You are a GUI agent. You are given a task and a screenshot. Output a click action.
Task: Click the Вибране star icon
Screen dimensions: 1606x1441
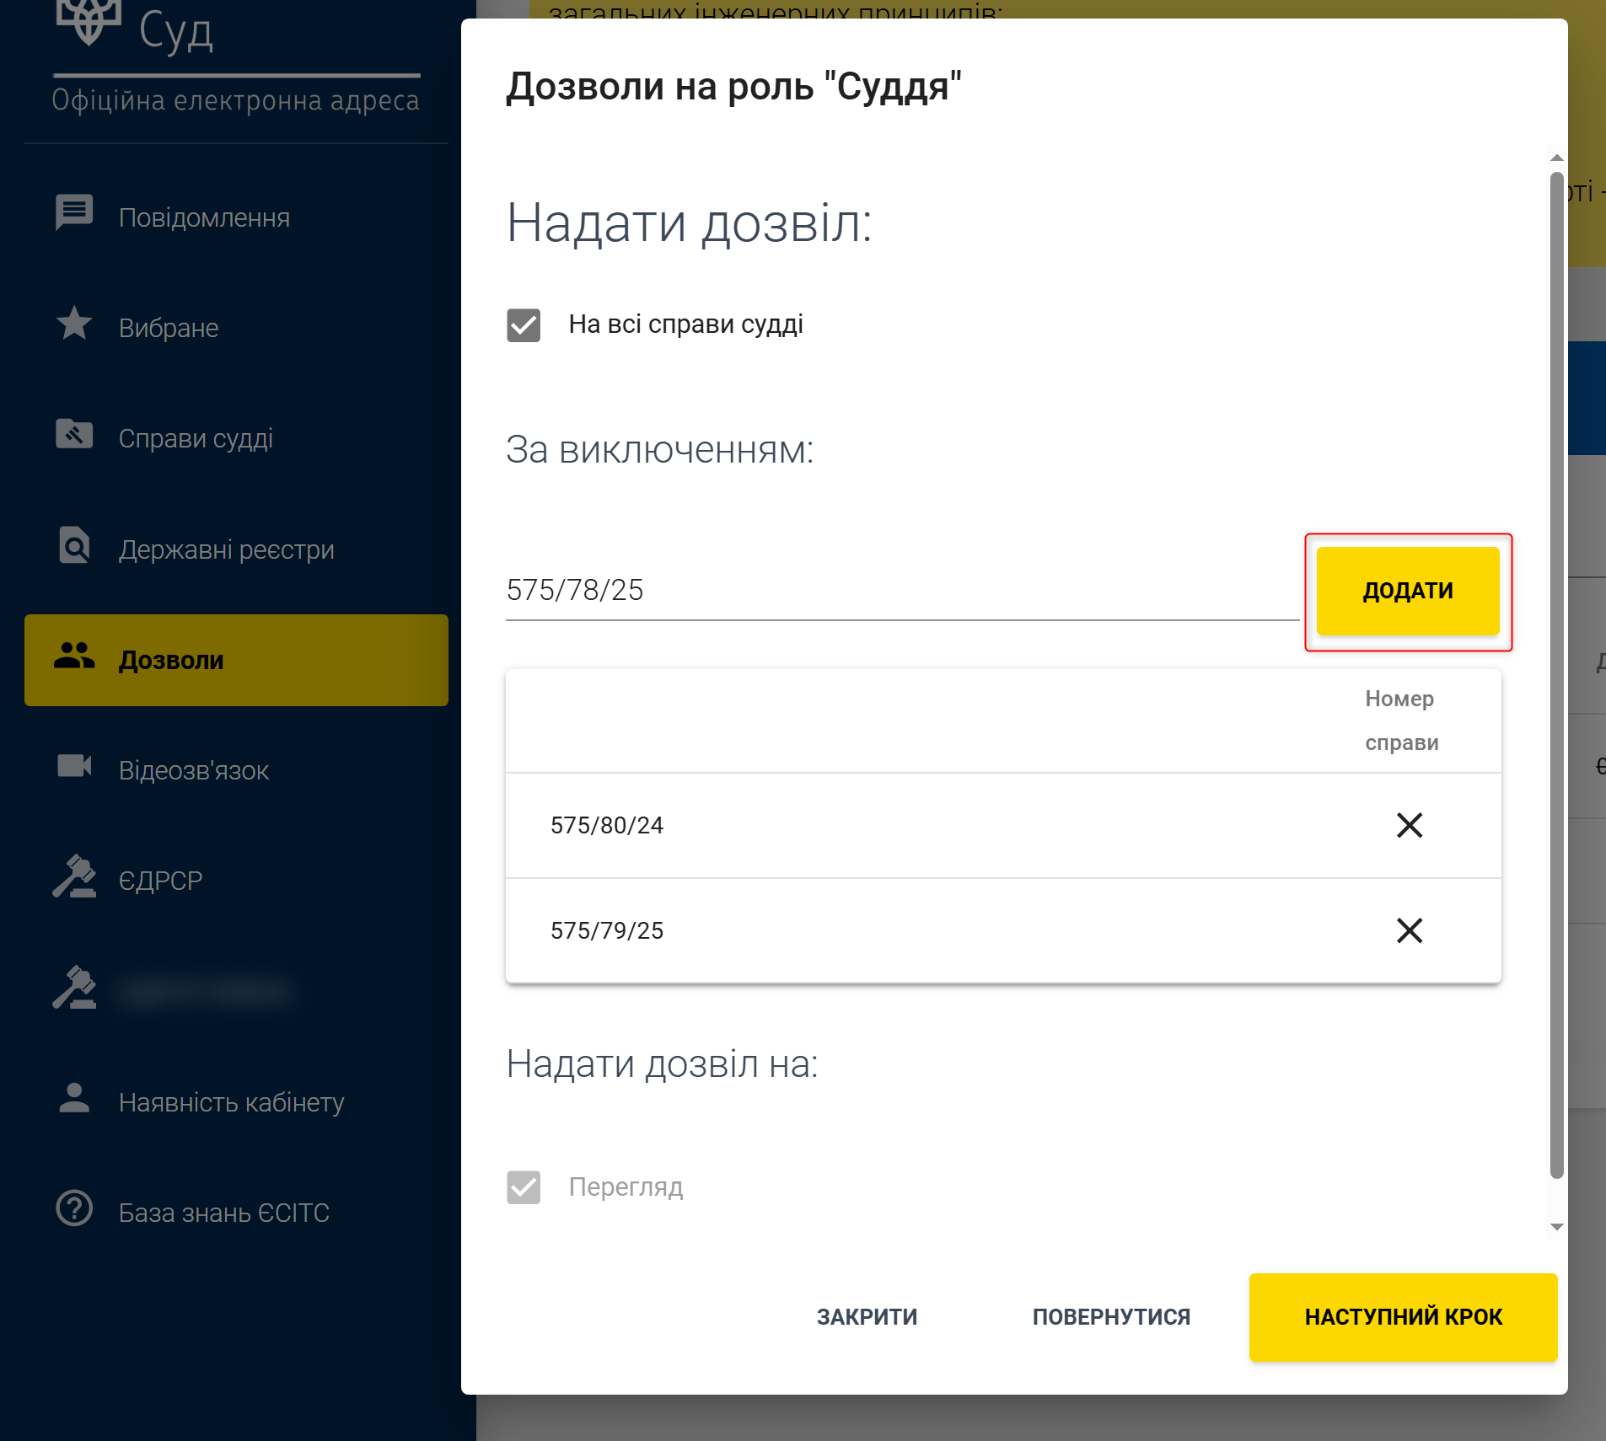74,324
